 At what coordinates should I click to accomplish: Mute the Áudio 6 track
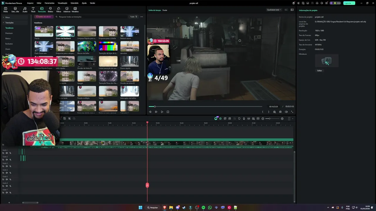[7, 186]
